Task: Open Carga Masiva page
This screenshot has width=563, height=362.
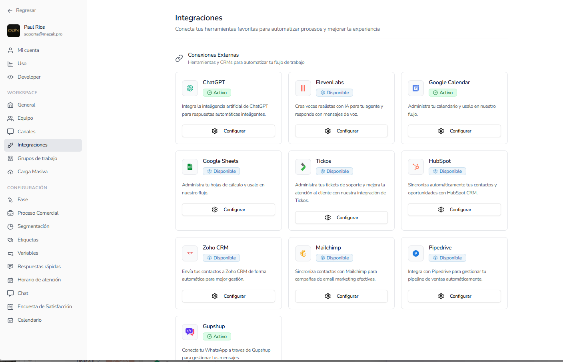Action: pyautogui.click(x=43, y=172)
